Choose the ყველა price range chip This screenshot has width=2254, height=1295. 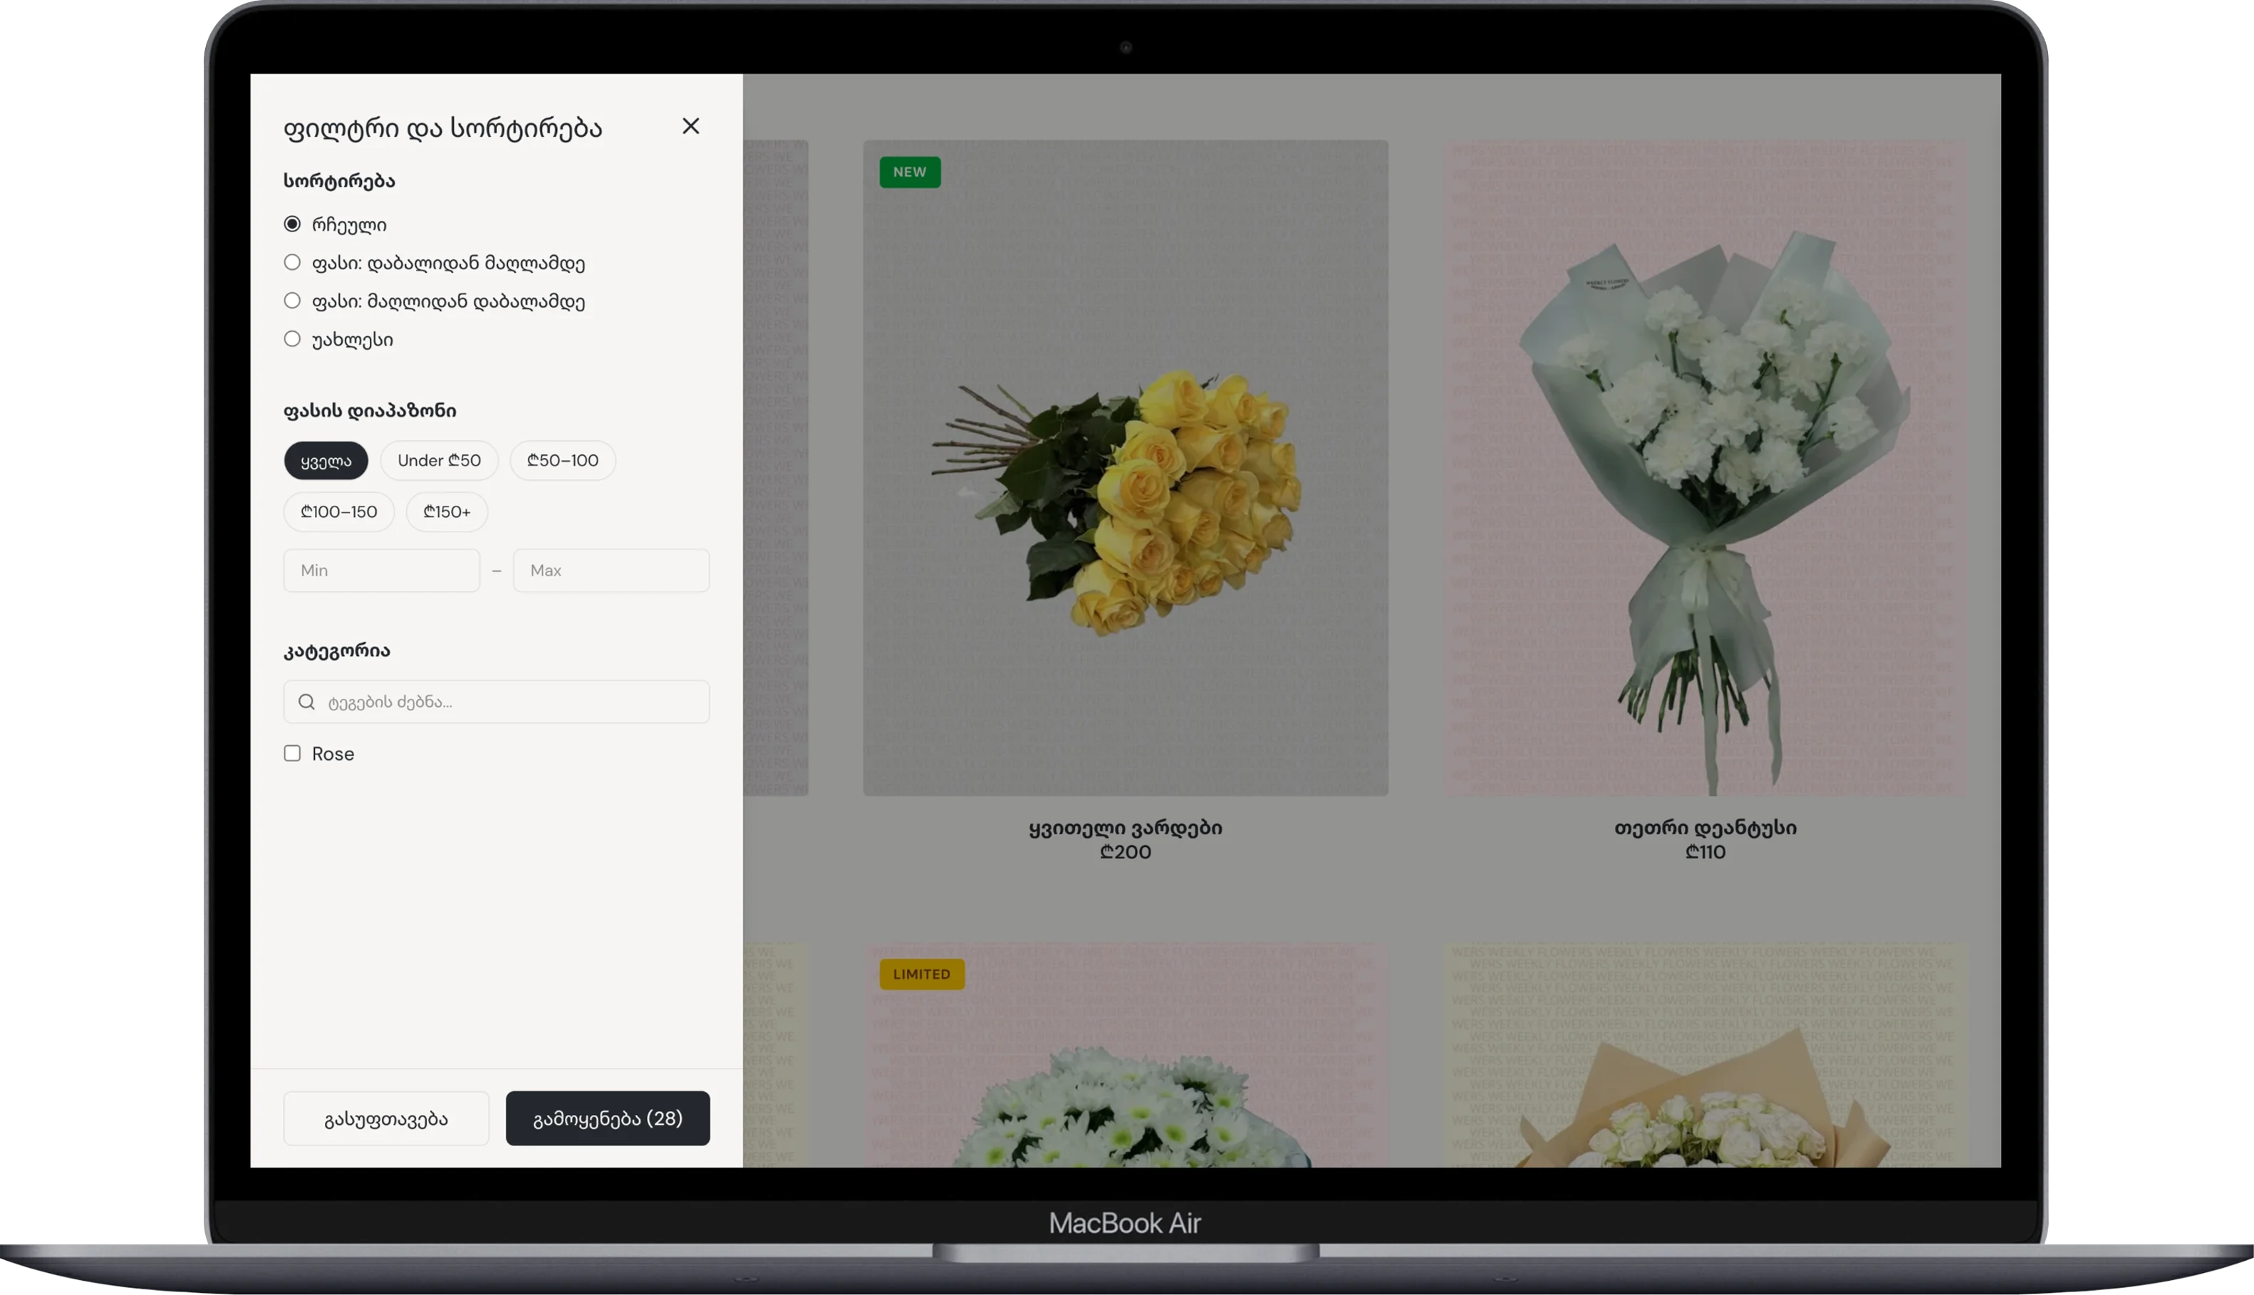pyautogui.click(x=326, y=461)
